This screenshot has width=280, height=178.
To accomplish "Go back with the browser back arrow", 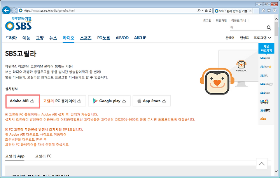I will pos(6,10).
